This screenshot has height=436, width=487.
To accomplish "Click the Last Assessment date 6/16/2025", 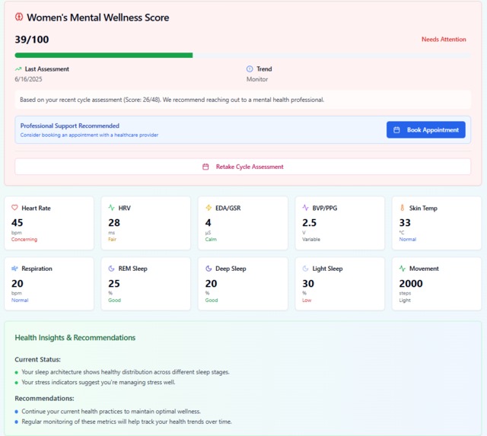I will coord(28,79).
